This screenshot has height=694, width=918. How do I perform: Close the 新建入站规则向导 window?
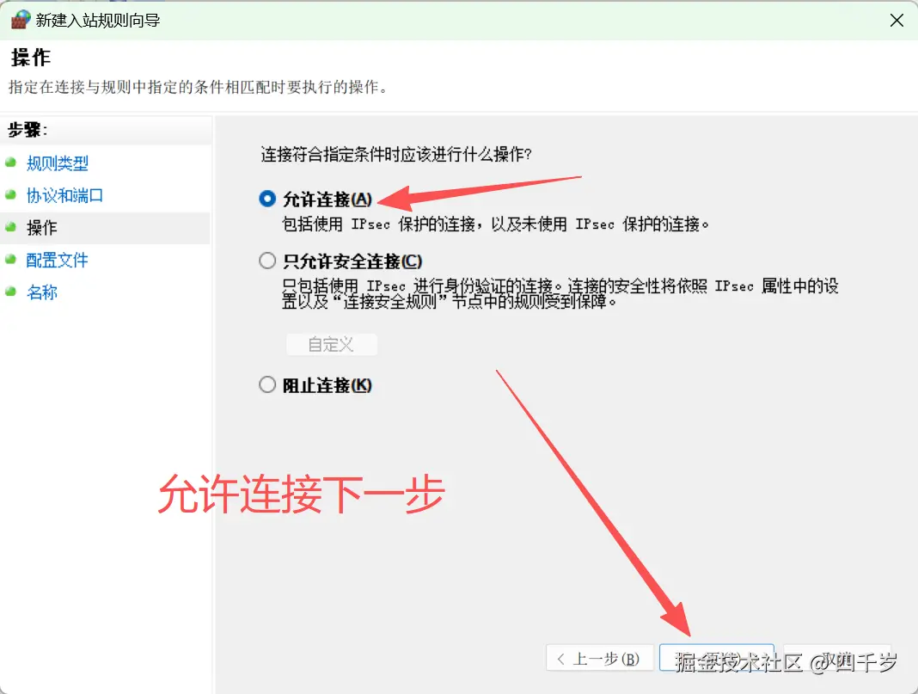(897, 19)
